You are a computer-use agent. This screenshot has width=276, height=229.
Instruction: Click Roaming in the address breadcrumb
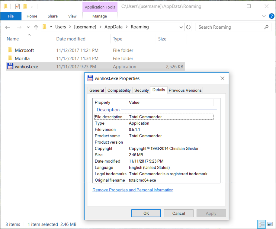[x=140, y=27]
